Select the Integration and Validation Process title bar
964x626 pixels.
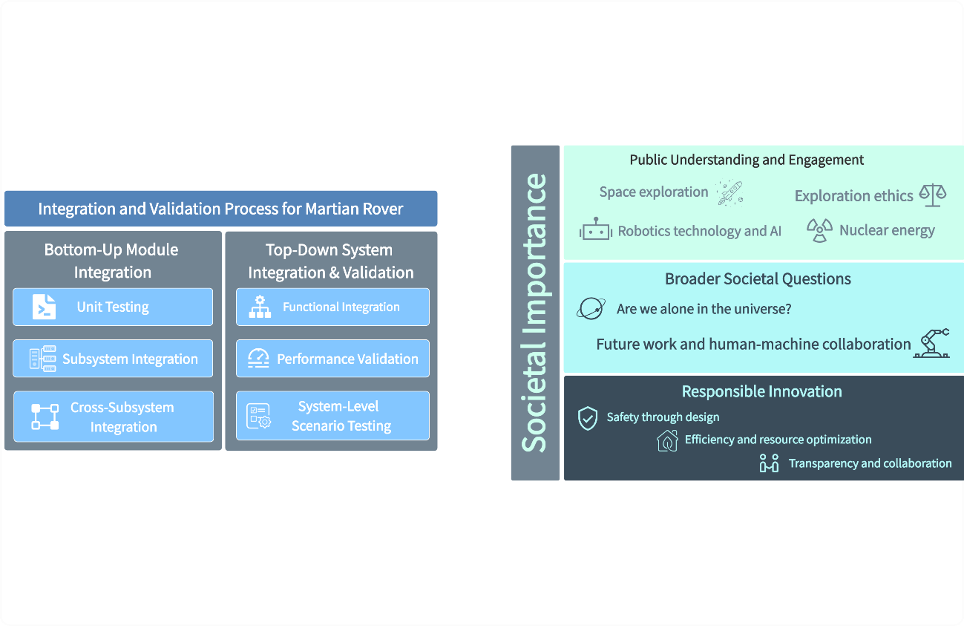[220, 209]
